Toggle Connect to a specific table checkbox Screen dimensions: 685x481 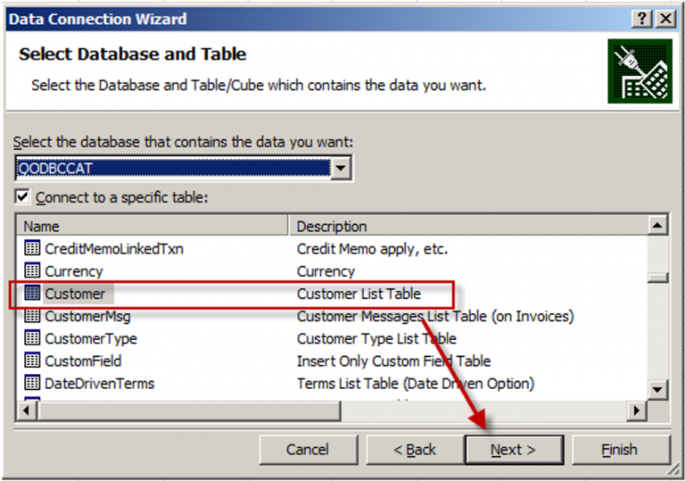[x=22, y=197]
